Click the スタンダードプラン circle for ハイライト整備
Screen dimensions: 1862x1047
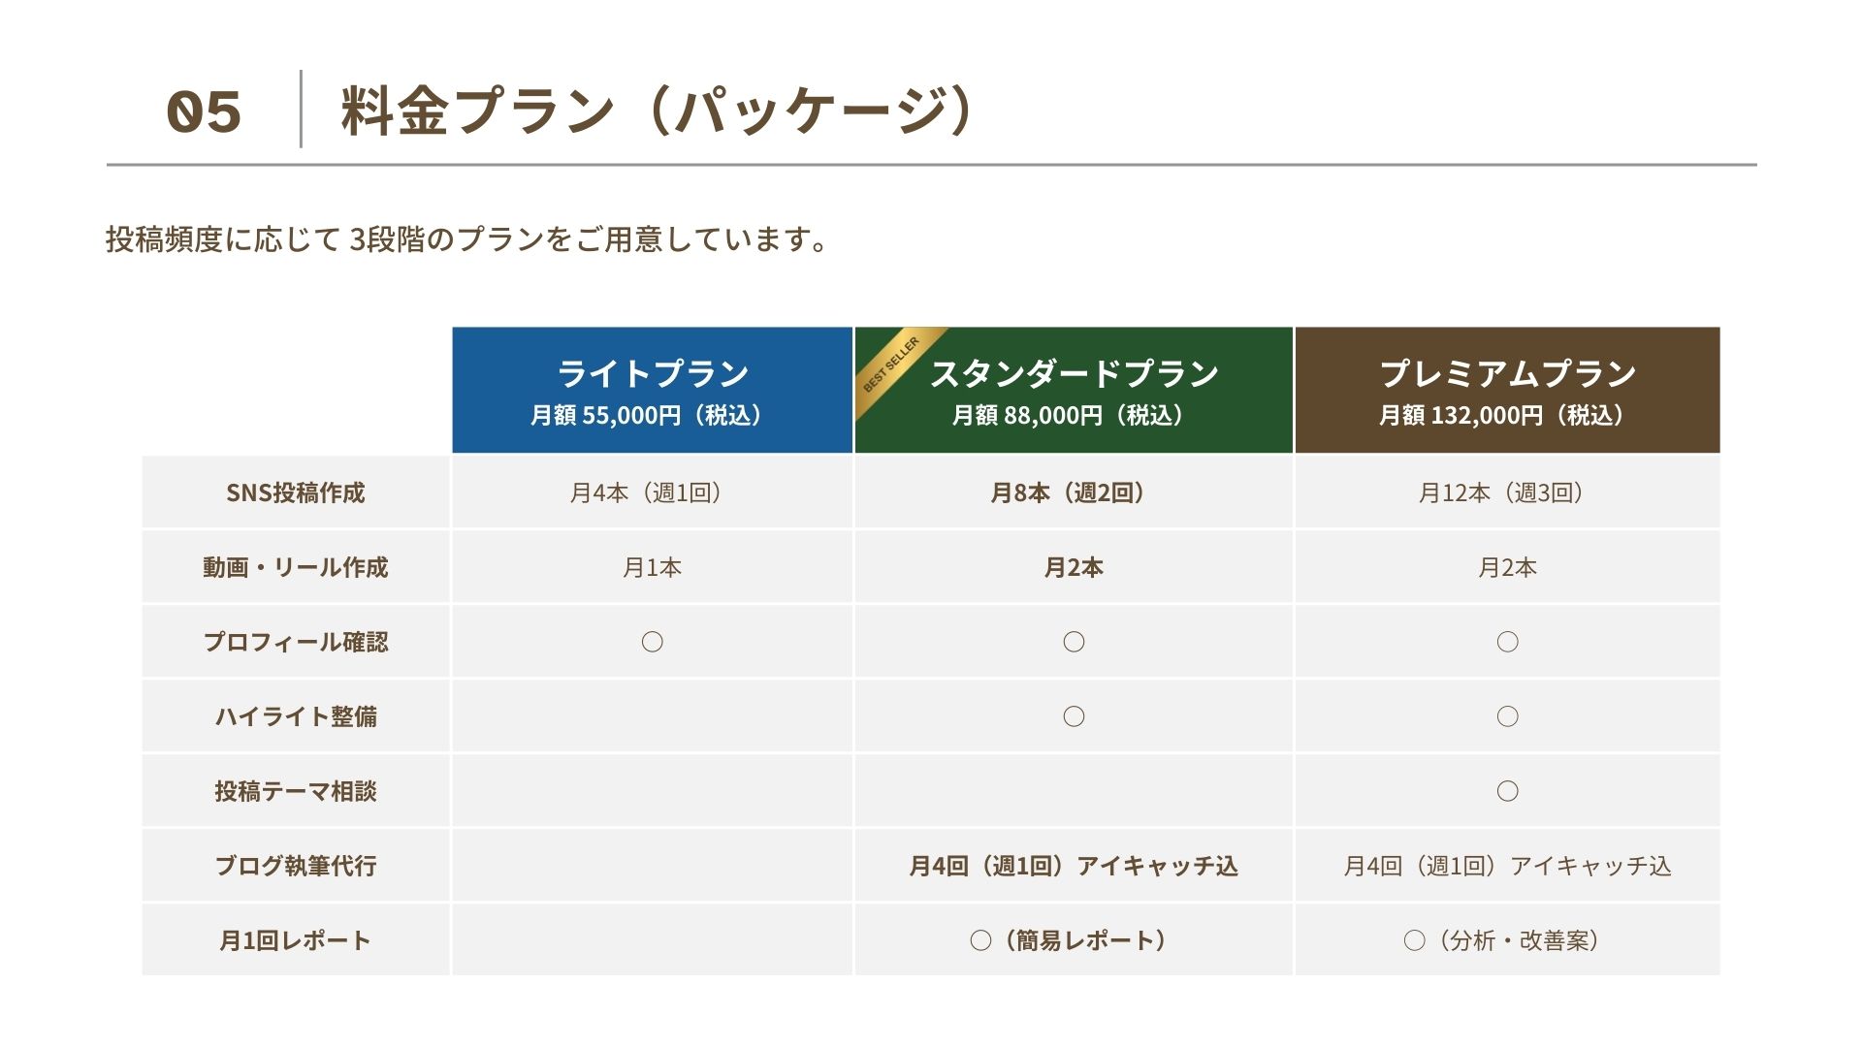(x=1074, y=716)
